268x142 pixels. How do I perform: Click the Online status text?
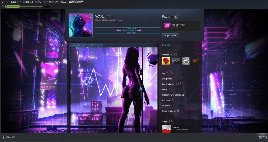pyautogui.click(x=166, y=45)
